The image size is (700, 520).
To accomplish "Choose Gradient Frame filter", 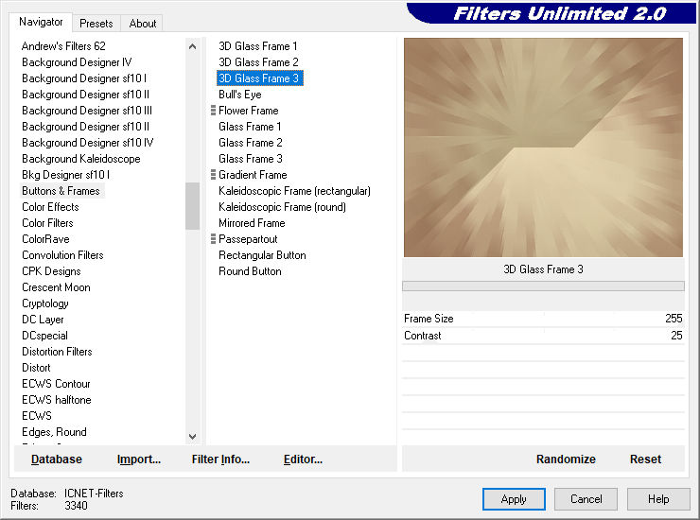I will pos(253,175).
